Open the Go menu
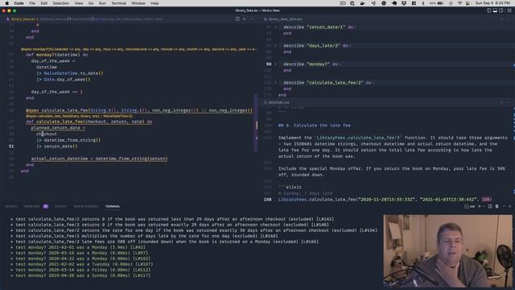515x290 pixels. (x=91, y=3)
